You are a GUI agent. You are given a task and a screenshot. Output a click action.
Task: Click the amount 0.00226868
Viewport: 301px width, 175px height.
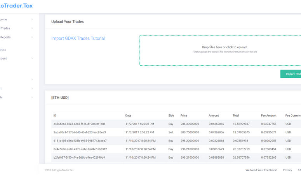pos(216,141)
